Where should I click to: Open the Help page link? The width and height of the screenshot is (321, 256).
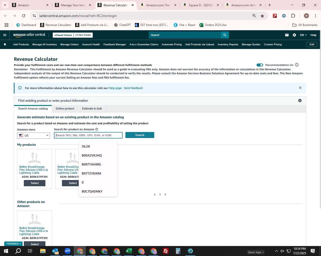point(115,88)
